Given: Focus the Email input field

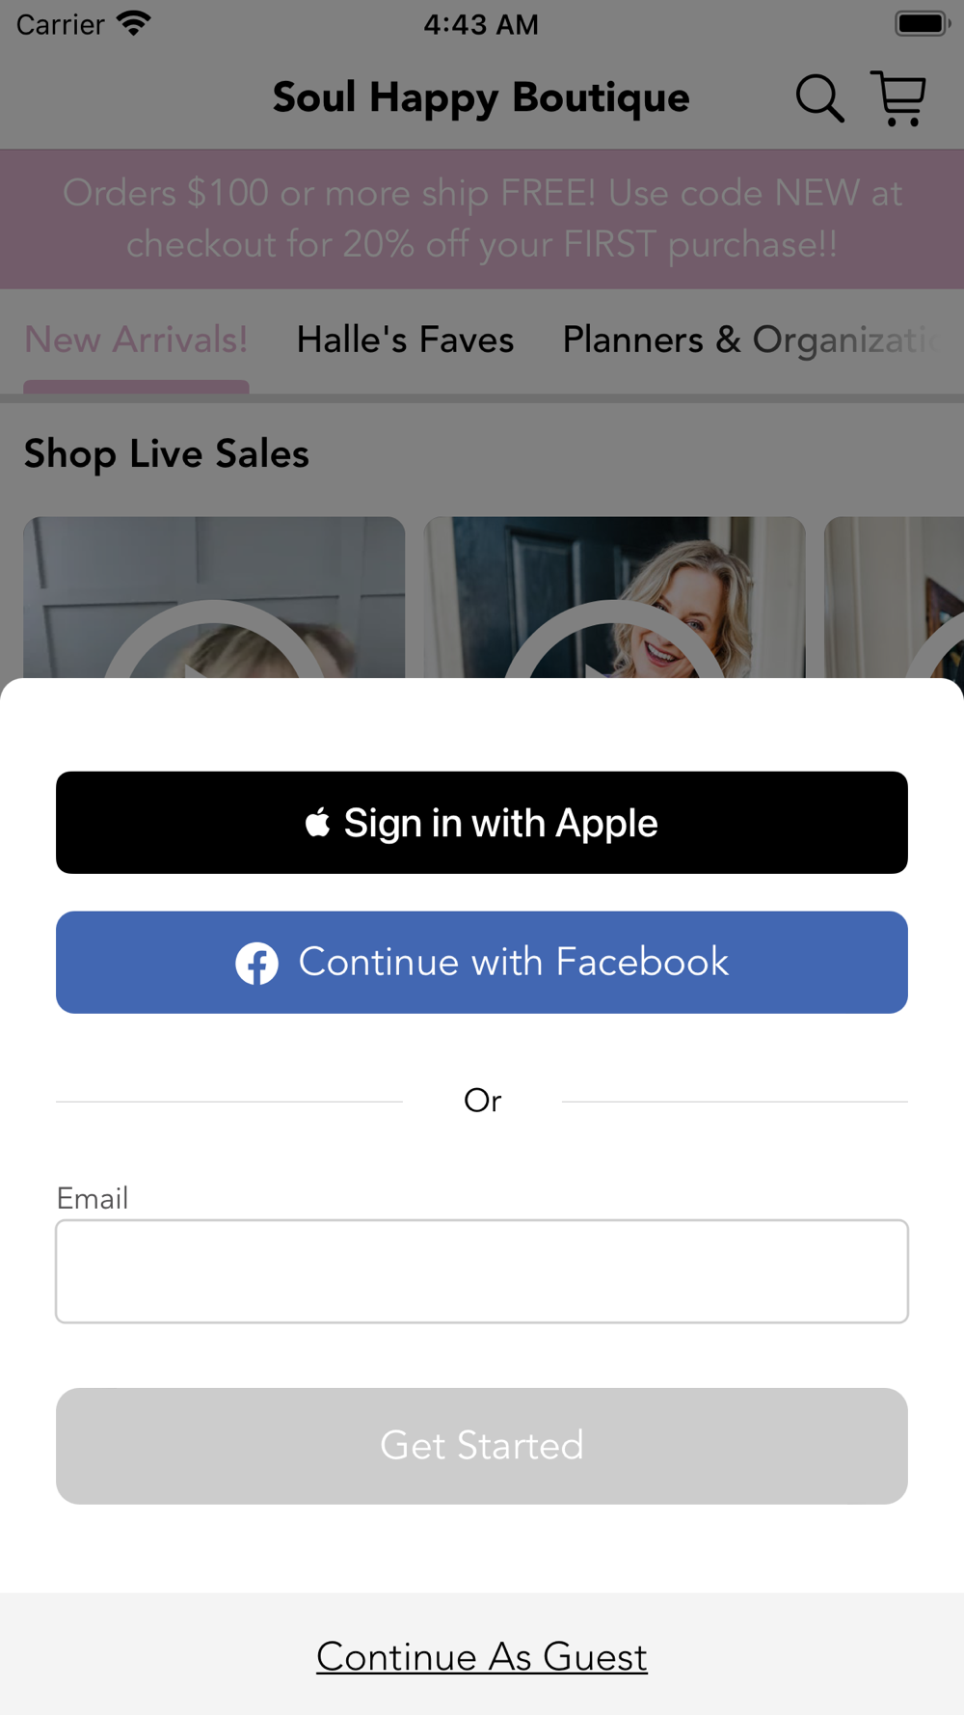Looking at the screenshot, I should pyautogui.click(x=482, y=1271).
